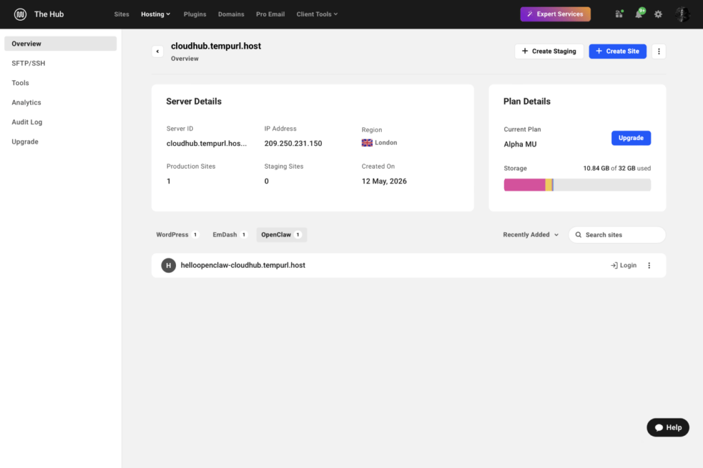Switch to the WordPress tab
Screen dimensions: 703x468
[177, 235]
